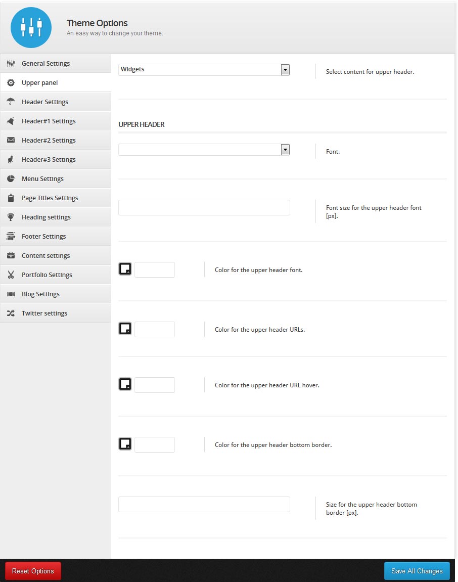Screen dimensions: 458x582
Task: Open color picker for URL hover
Action: click(125, 384)
